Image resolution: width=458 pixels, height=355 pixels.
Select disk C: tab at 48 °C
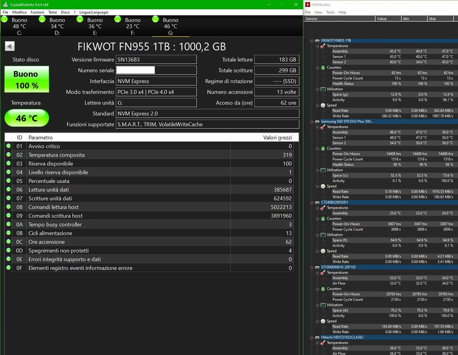(19, 26)
